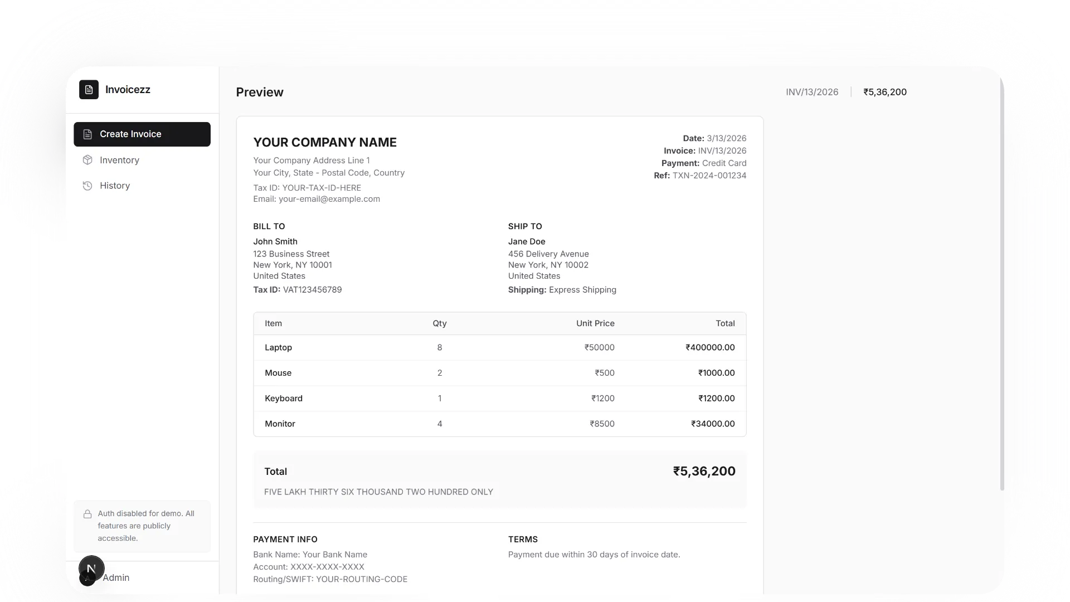
Task: Select the Laptop row in the item table
Action: coord(500,347)
